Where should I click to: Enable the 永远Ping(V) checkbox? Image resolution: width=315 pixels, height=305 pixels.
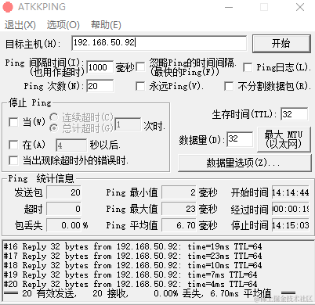point(140,86)
